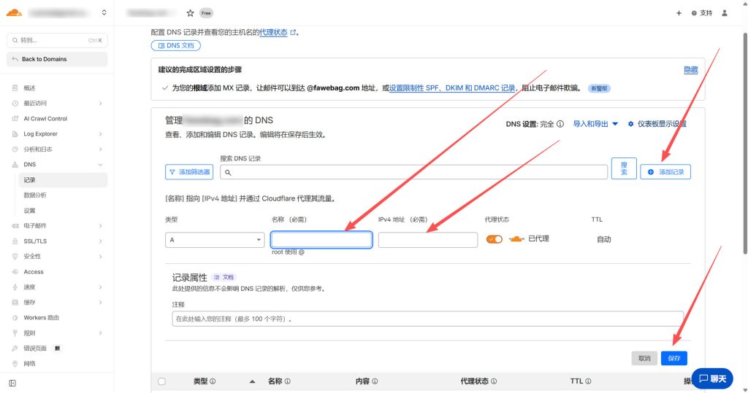Viewport: 748px width, 393px height.
Task: Collapse the sidebar with bottom icon
Action: click(x=12, y=383)
